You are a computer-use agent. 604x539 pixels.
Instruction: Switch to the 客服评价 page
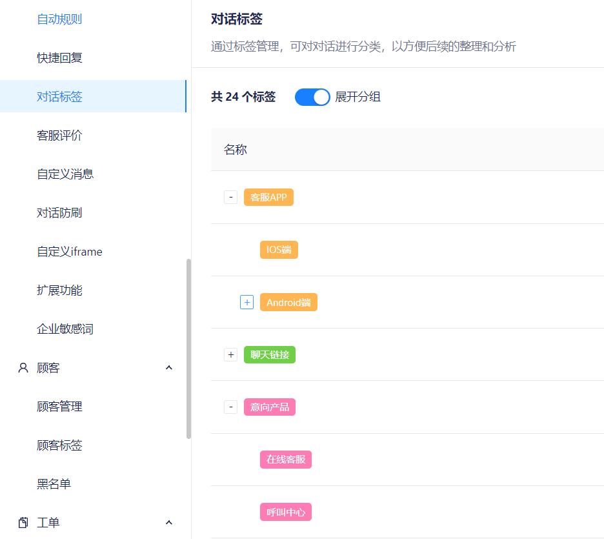coord(59,135)
